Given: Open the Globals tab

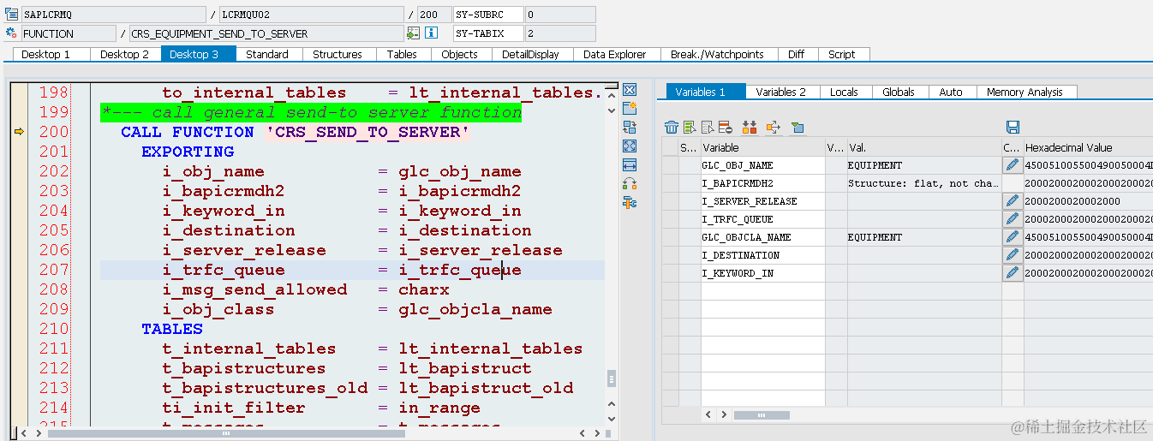Looking at the screenshot, I should [x=899, y=92].
